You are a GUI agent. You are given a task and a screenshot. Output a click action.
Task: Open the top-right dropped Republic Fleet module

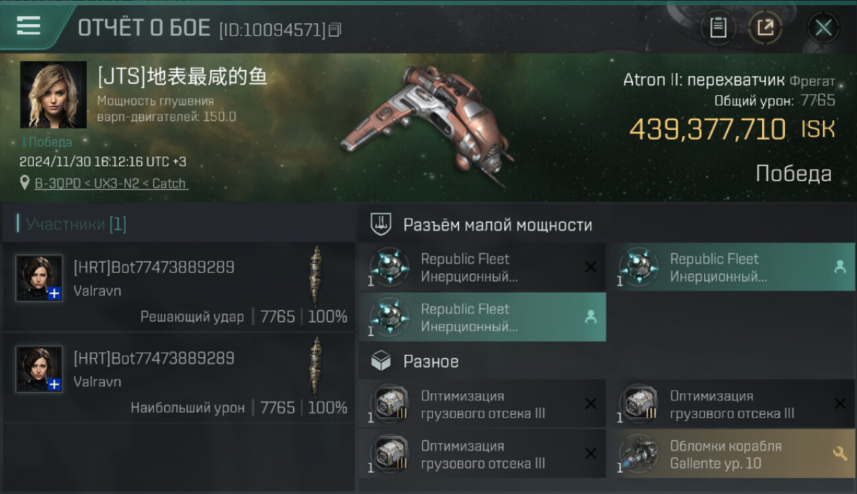point(731,267)
